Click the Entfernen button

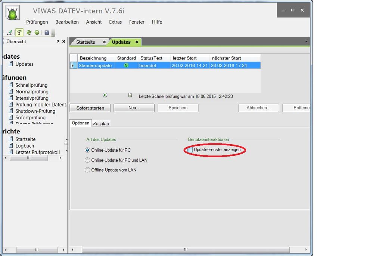point(296,108)
